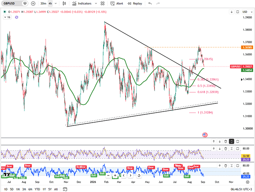Maximize the purple stochastic pane
The image size is (255, 192).
tap(238, 148)
